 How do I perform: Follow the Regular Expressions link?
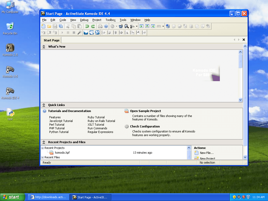coord(100,132)
